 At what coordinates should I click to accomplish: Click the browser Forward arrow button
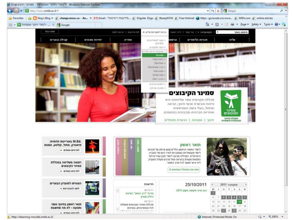point(16,11)
